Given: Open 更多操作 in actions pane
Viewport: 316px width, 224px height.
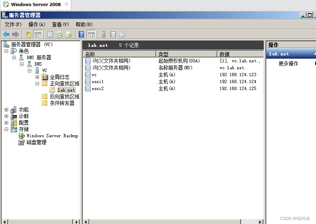Looking at the screenshot, I should coord(288,64).
